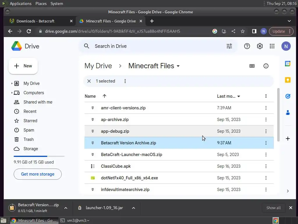This screenshot has height=224, width=298.
Task: Open the Minecraft Files folder dropdown
Action: click(x=178, y=66)
